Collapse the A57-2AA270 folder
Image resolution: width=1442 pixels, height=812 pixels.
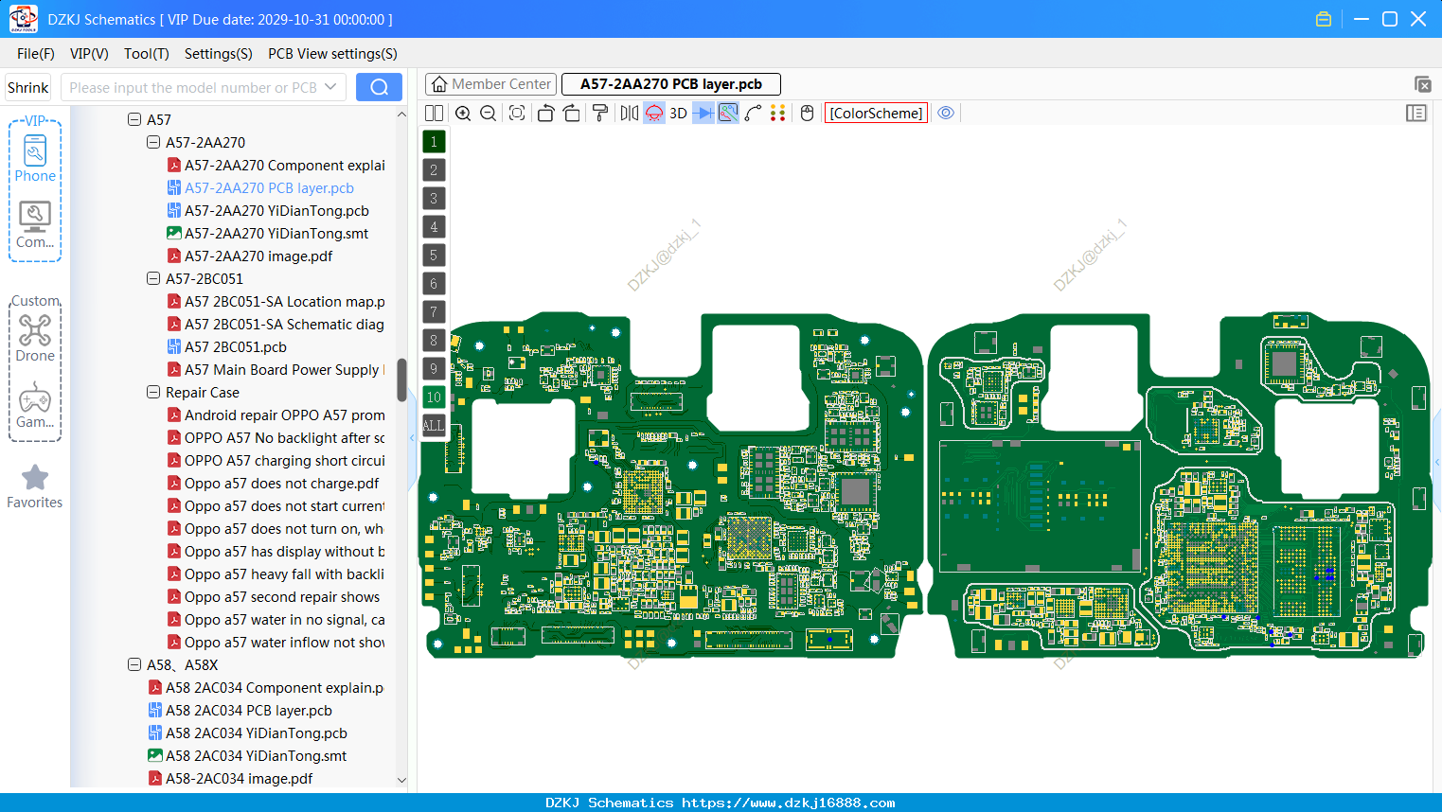coord(153,143)
